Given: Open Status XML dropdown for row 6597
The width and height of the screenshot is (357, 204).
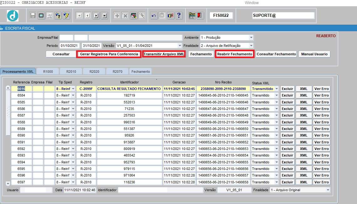Looking at the screenshot, I should tap(277, 182).
